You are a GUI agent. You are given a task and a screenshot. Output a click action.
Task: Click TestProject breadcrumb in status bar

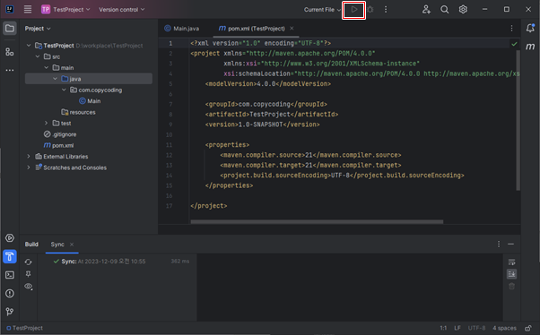click(x=24, y=328)
